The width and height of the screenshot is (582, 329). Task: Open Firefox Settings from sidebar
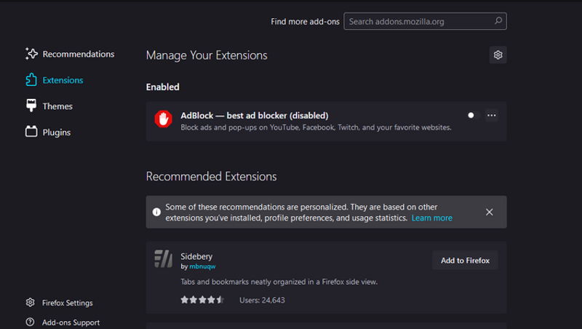click(x=67, y=303)
